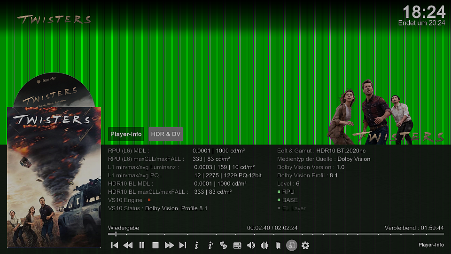The width and height of the screenshot is (451, 254).
Task: Open subtitle settings icon
Action: point(237,246)
